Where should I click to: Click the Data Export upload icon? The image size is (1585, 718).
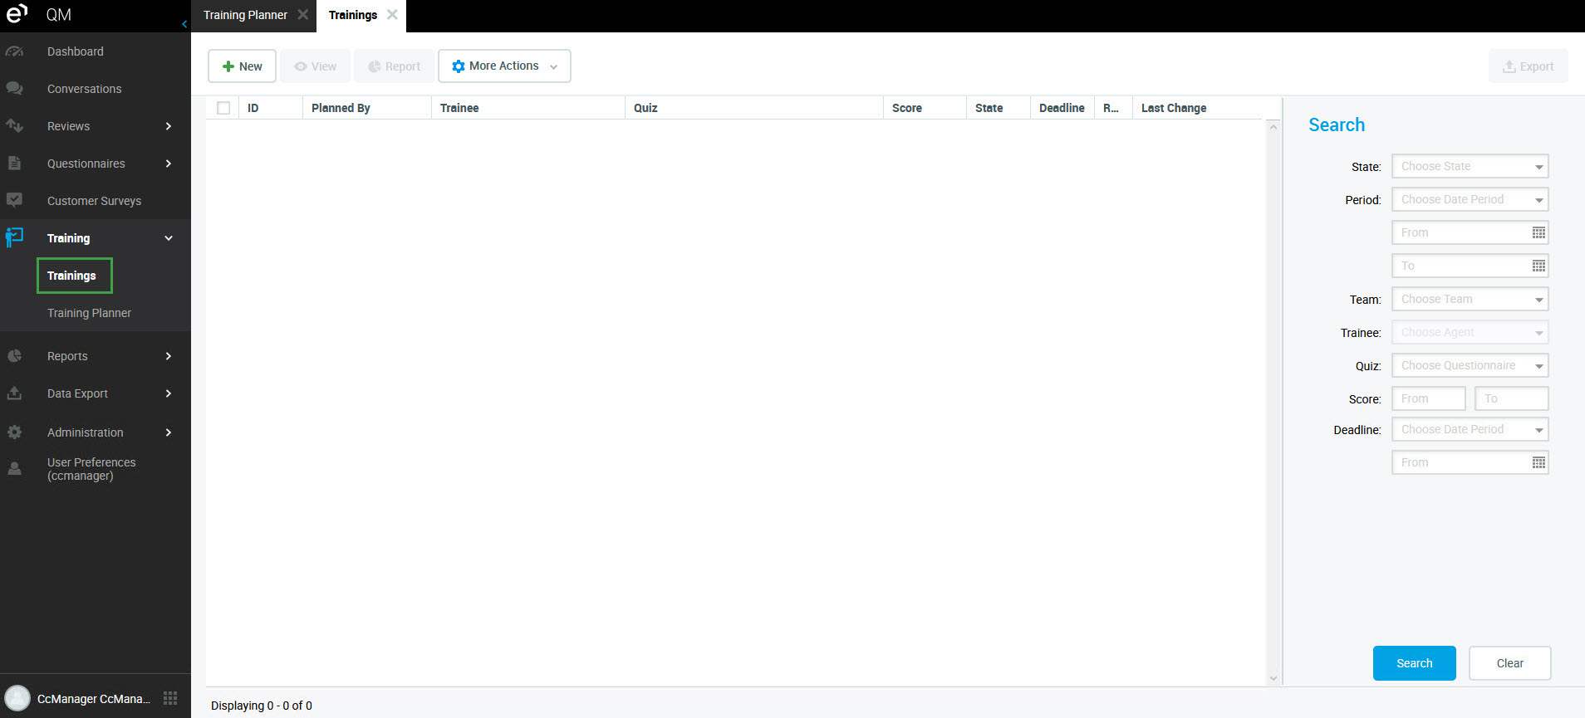tap(14, 393)
